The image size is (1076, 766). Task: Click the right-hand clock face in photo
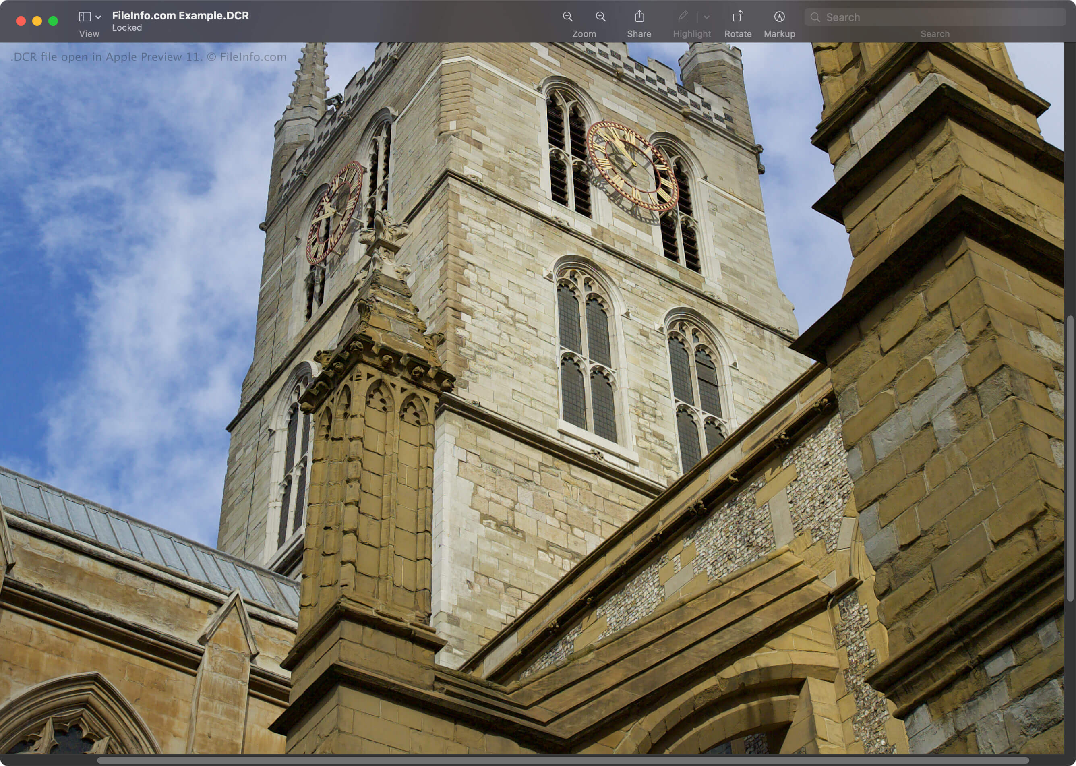click(x=632, y=165)
